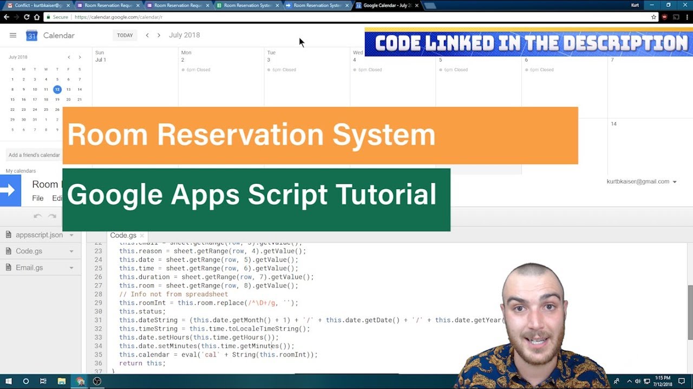Image resolution: width=693 pixels, height=389 pixels.
Task: Open the taskbar action center notifications
Action: (682, 381)
